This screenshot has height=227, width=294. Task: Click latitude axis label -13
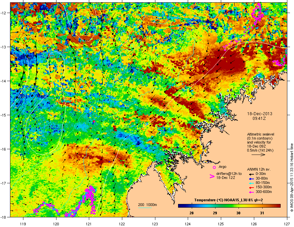pyautogui.click(x=3, y=47)
